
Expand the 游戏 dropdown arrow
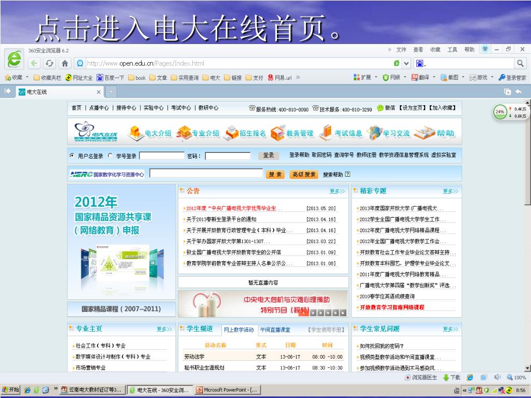click(492, 77)
